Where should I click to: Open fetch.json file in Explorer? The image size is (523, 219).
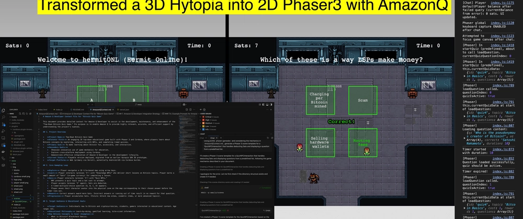point(17,154)
